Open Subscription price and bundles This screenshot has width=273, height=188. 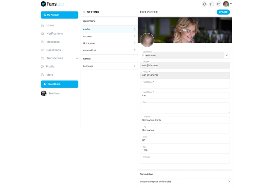pyautogui.click(x=185, y=181)
